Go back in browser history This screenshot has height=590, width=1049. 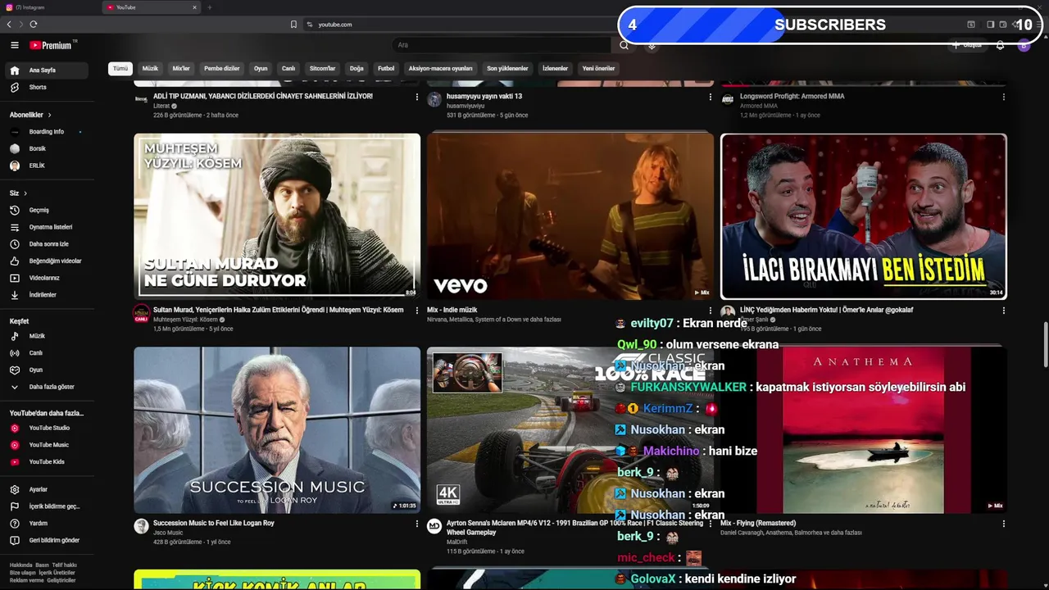pyautogui.click(x=9, y=25)
